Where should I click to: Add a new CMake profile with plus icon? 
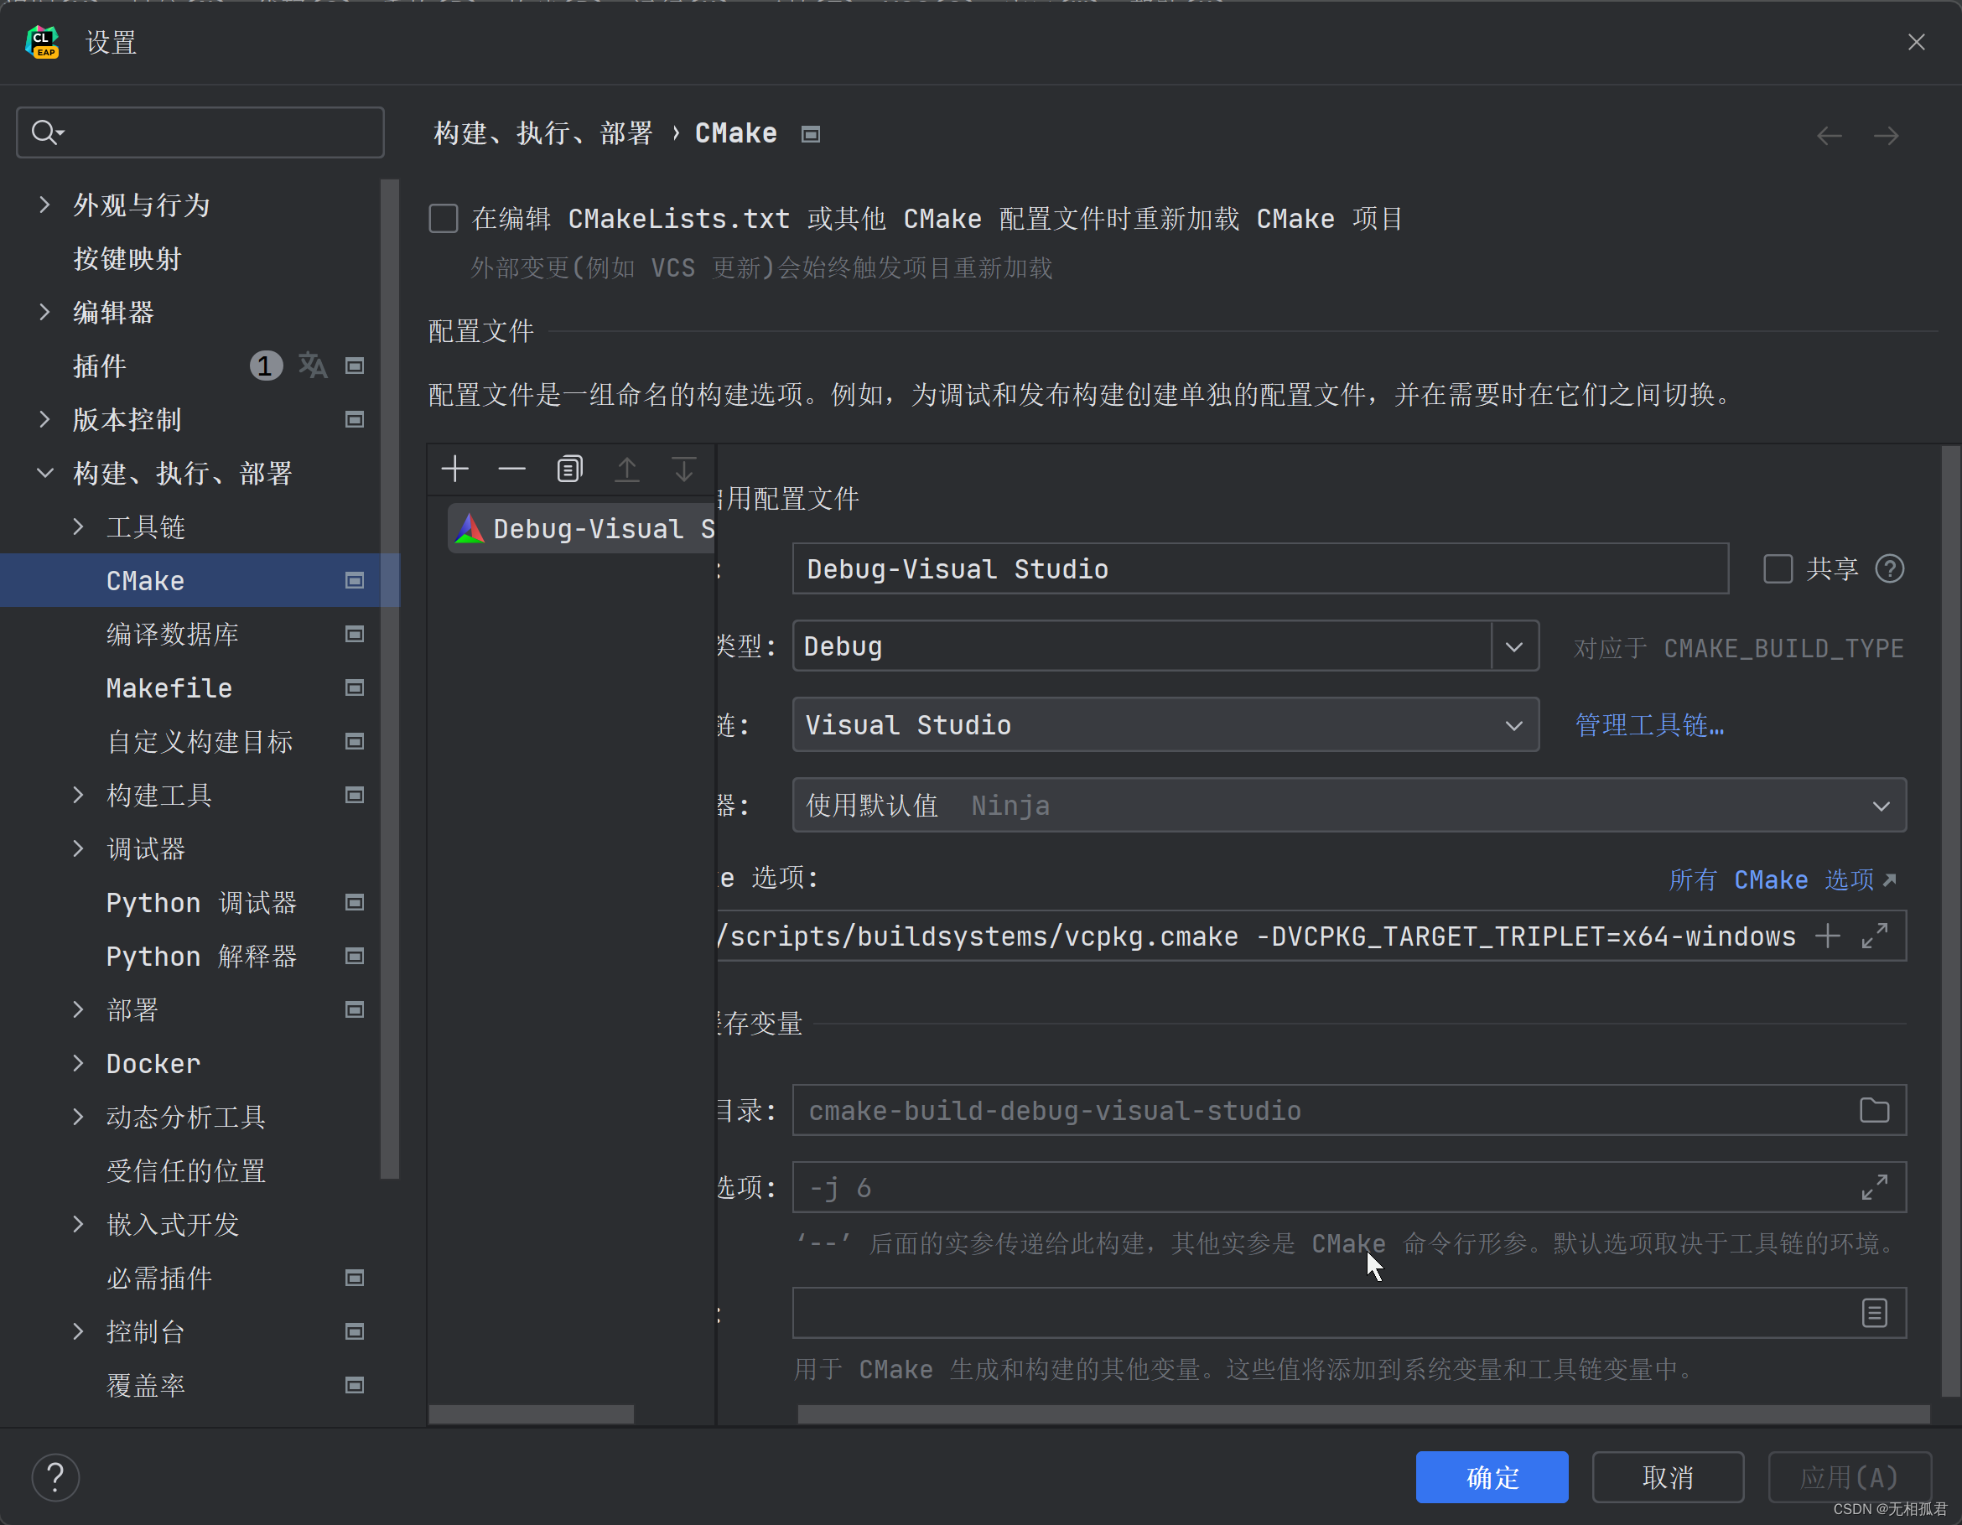pos(455,469)
